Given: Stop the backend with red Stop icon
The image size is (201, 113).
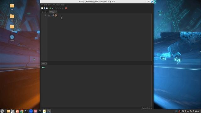Looking at the screenshot, I should tap(66, 8).
